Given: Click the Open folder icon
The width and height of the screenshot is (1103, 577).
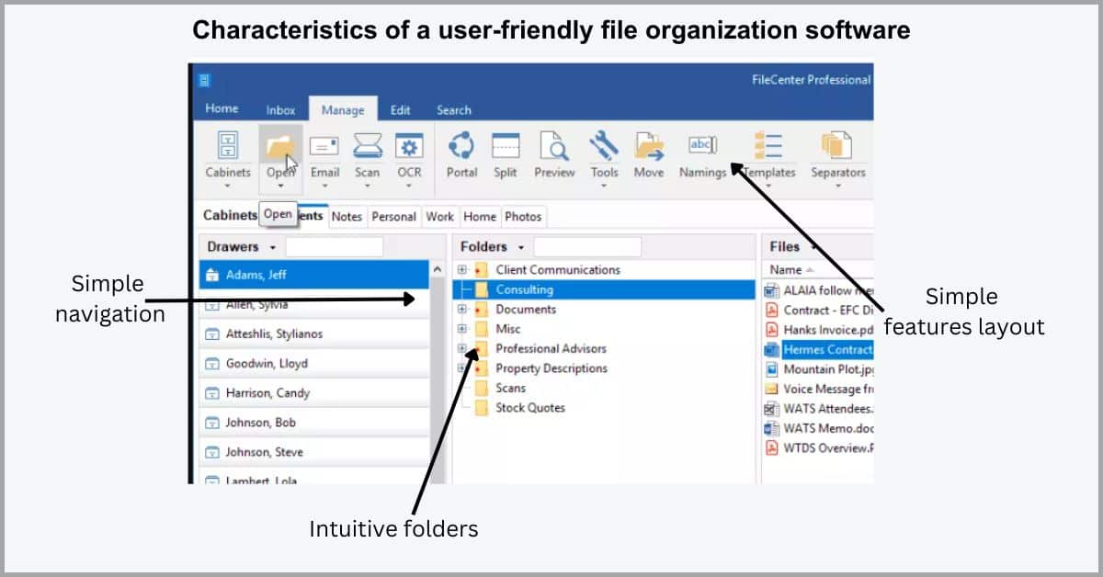Looking at the screenshot, I should (x=279, y=147).
